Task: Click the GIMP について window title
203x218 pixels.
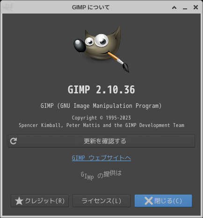Action: (91, 7)
